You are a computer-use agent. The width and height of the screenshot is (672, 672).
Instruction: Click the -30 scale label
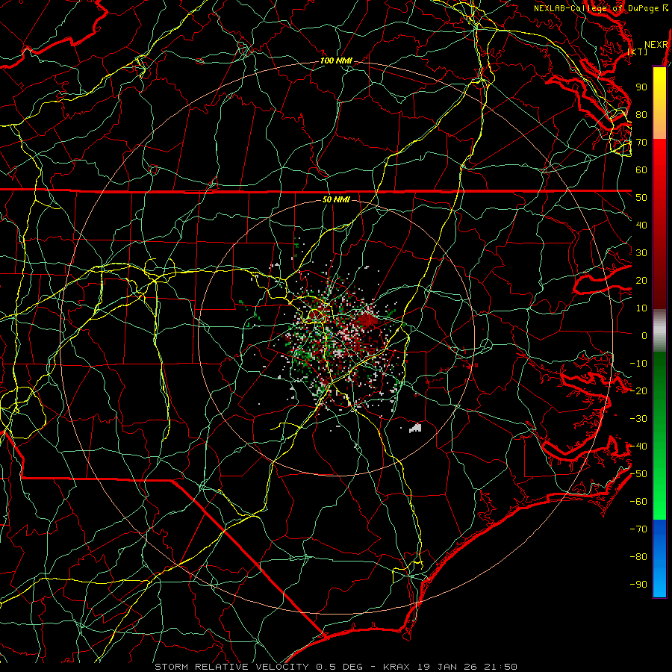click(x=638, y=419)
